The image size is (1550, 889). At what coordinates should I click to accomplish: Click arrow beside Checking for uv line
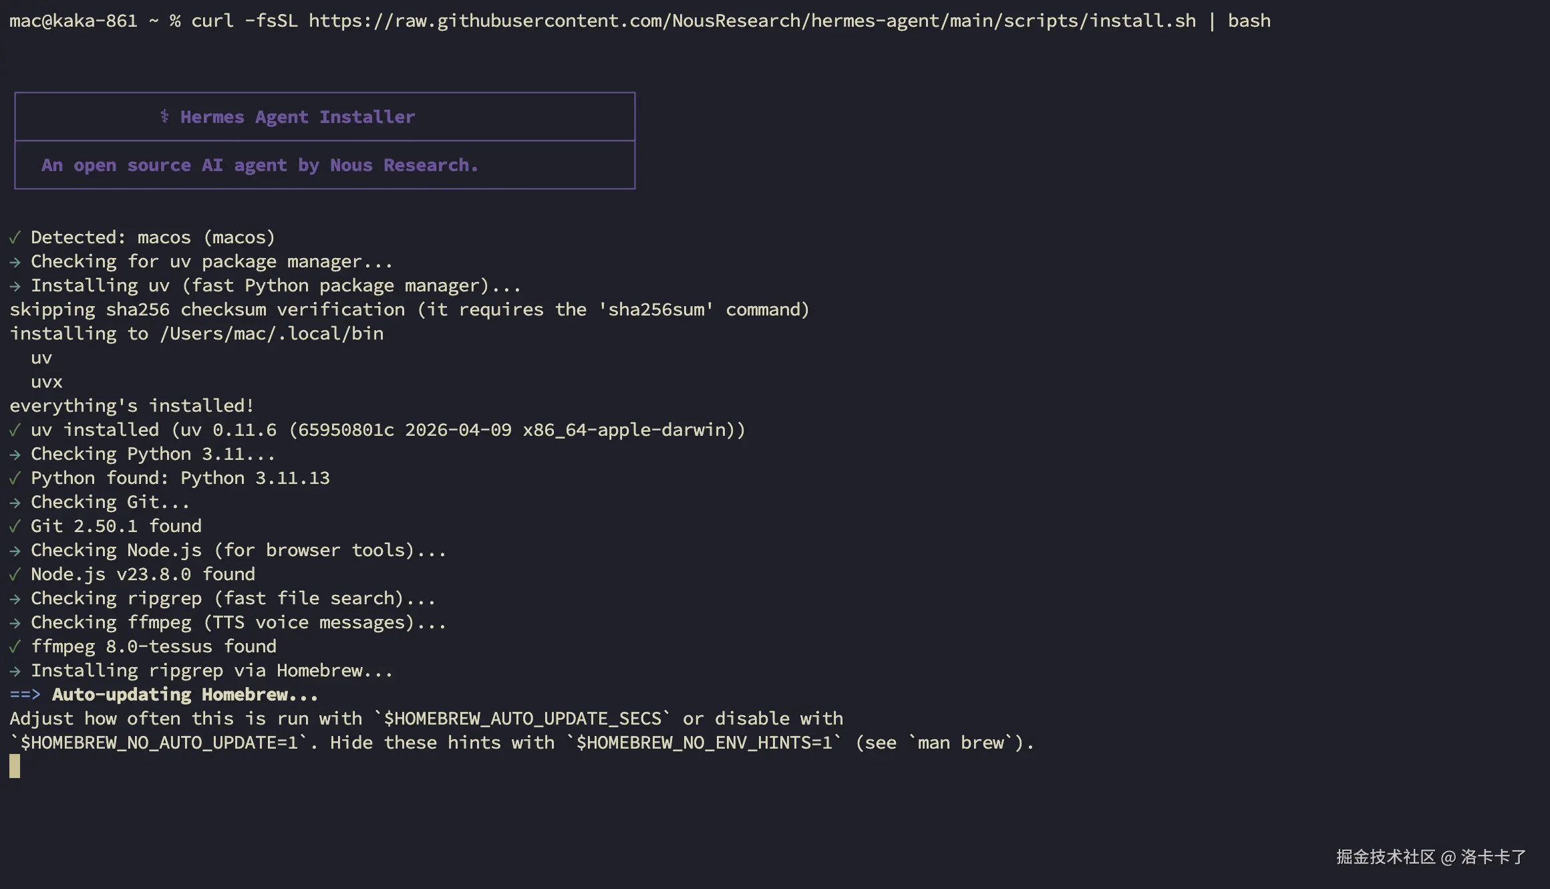point(15,262)
